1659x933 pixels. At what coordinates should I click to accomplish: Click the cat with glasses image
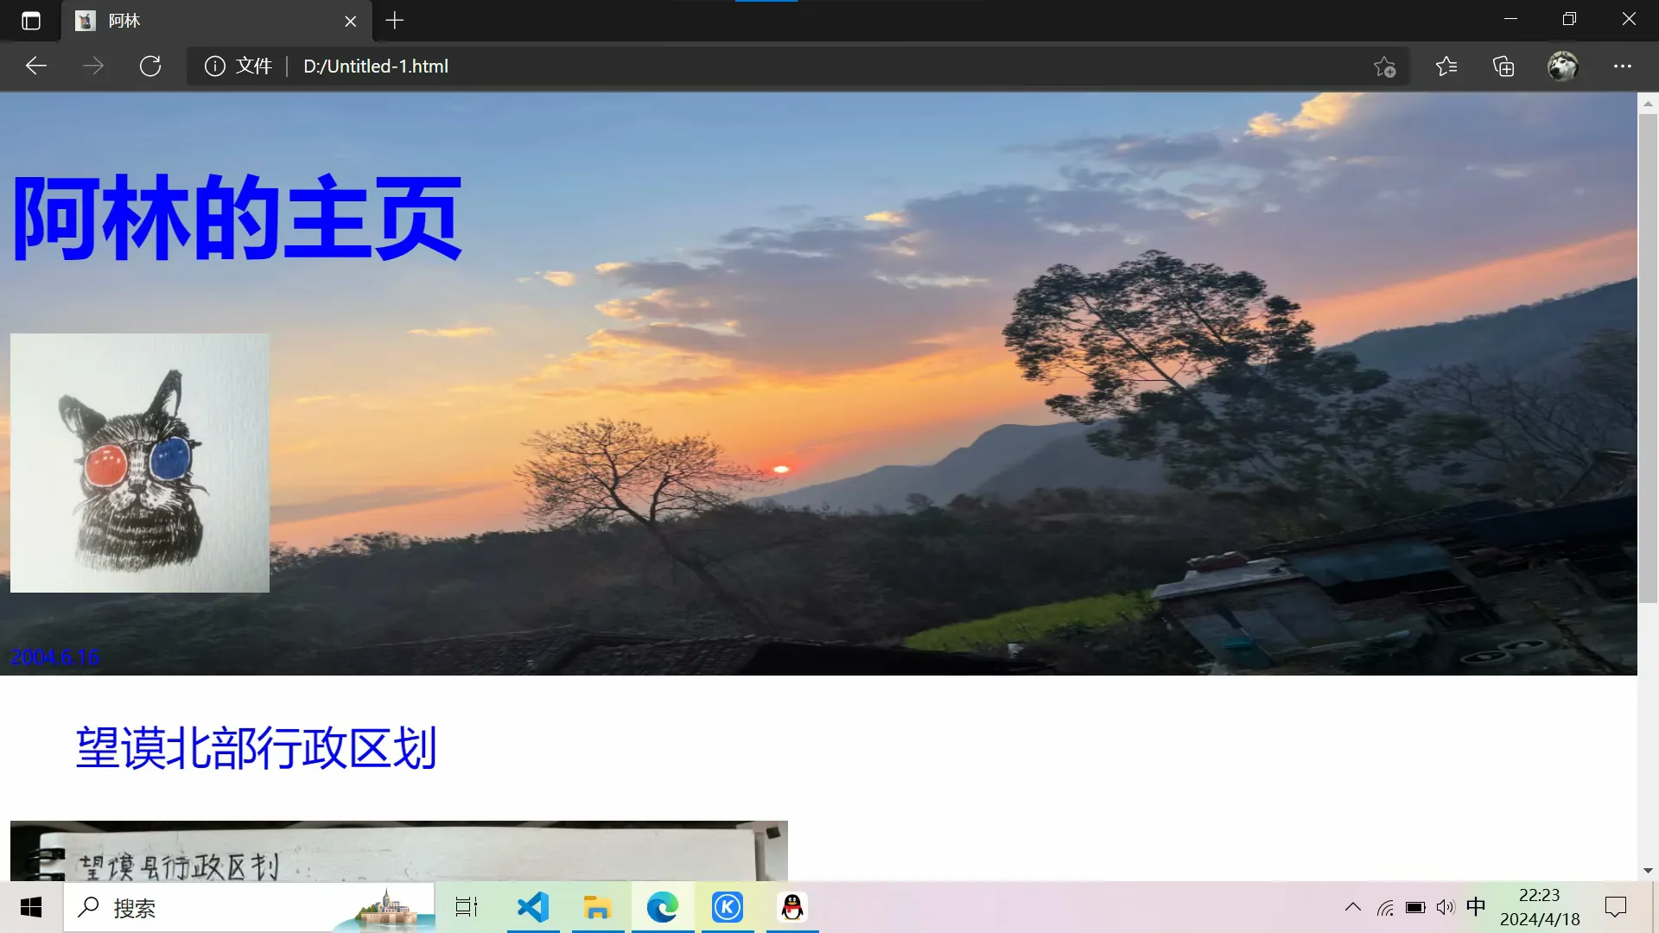click(140, 463)
